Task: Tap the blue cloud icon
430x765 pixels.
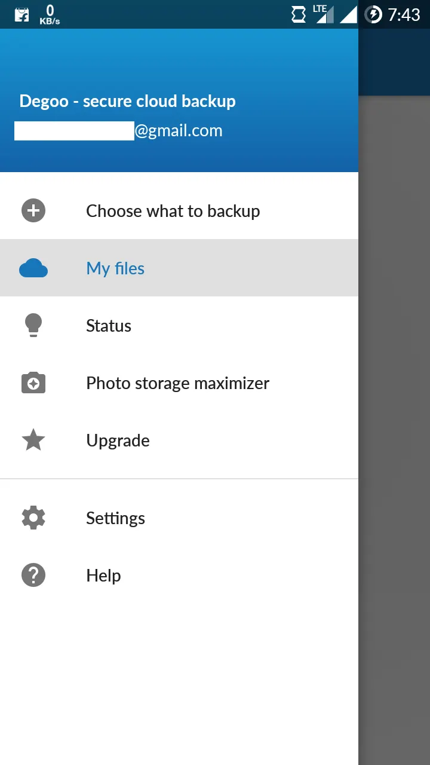Action: click(x=33, y=268)
